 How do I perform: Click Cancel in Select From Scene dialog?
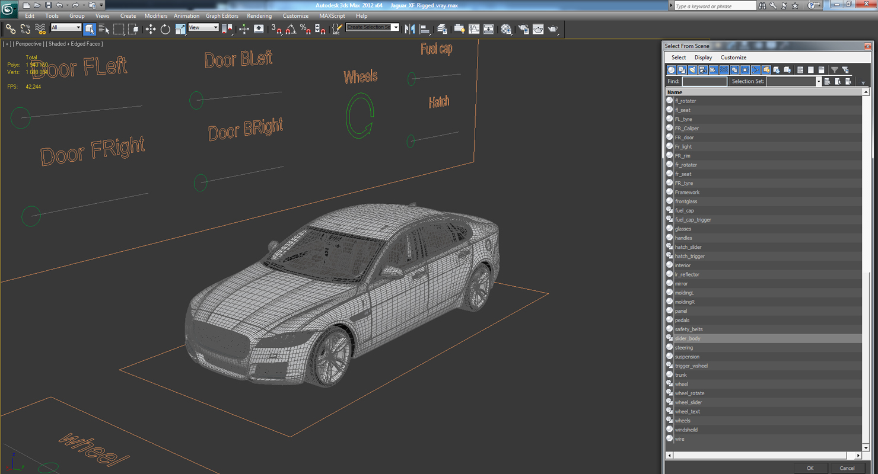point(847,468)
